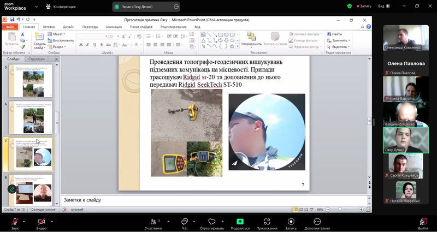Toggle center text alignment
Screen dimensions: 437x232
pos(156,45)
